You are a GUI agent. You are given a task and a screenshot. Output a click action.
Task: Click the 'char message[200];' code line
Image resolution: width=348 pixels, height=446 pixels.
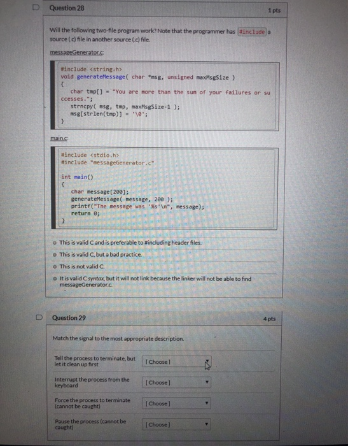click(x=100, y=192)
